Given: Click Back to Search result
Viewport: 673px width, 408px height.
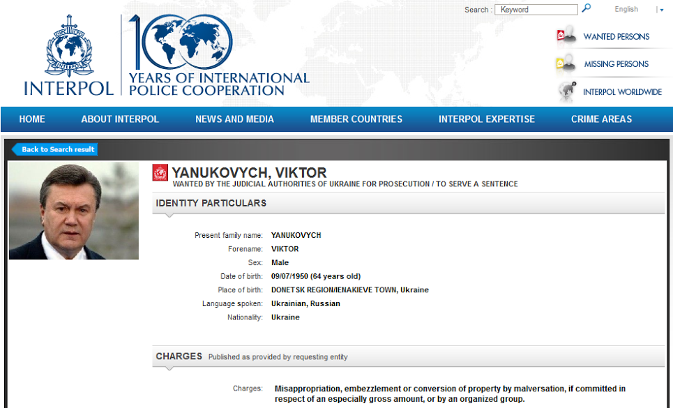Looking at the screenshot, I should point(59,149).
